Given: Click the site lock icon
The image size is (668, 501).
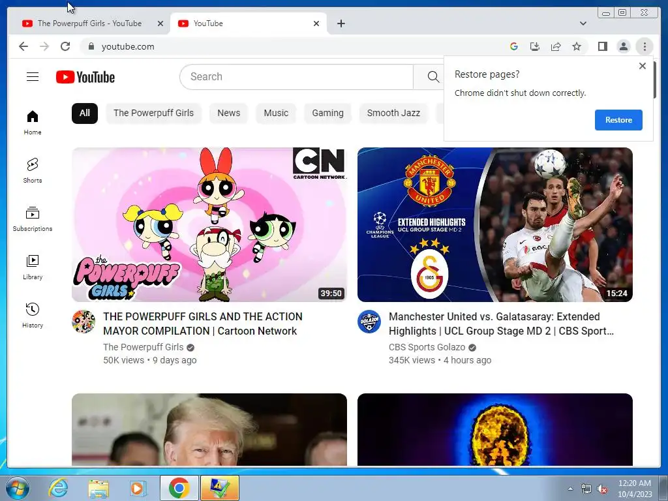Looking at the screenshot, I should click(91, 46).
